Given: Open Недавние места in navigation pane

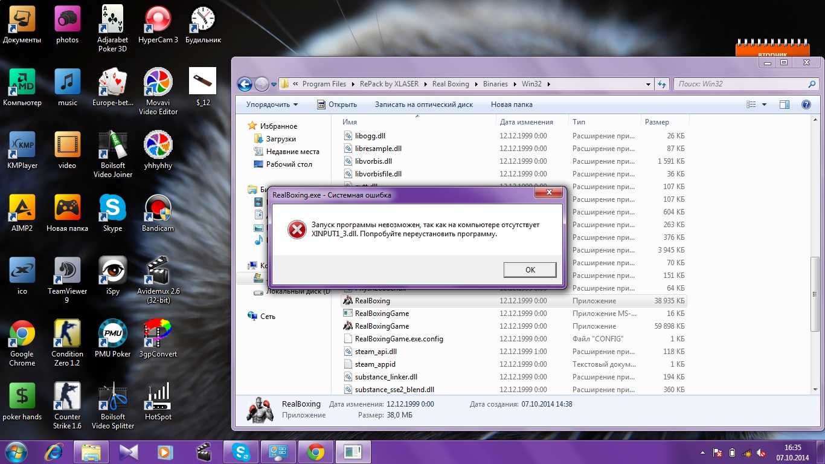Looking at the screenshot, I should click(293, 152).
